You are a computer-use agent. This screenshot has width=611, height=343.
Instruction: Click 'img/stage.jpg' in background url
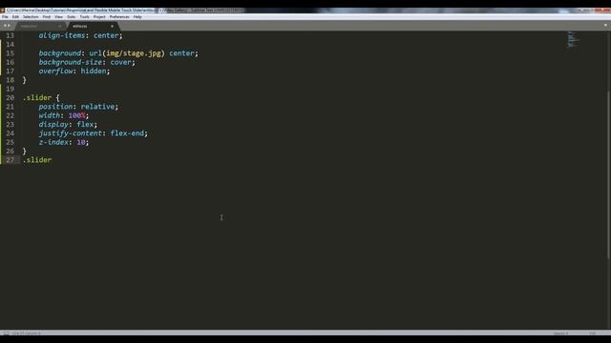[134, 53]
